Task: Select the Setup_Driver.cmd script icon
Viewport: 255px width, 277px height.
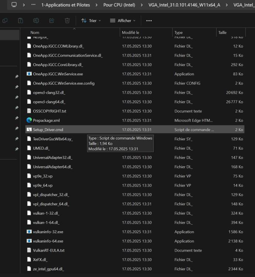Action: tap(29, 130)
